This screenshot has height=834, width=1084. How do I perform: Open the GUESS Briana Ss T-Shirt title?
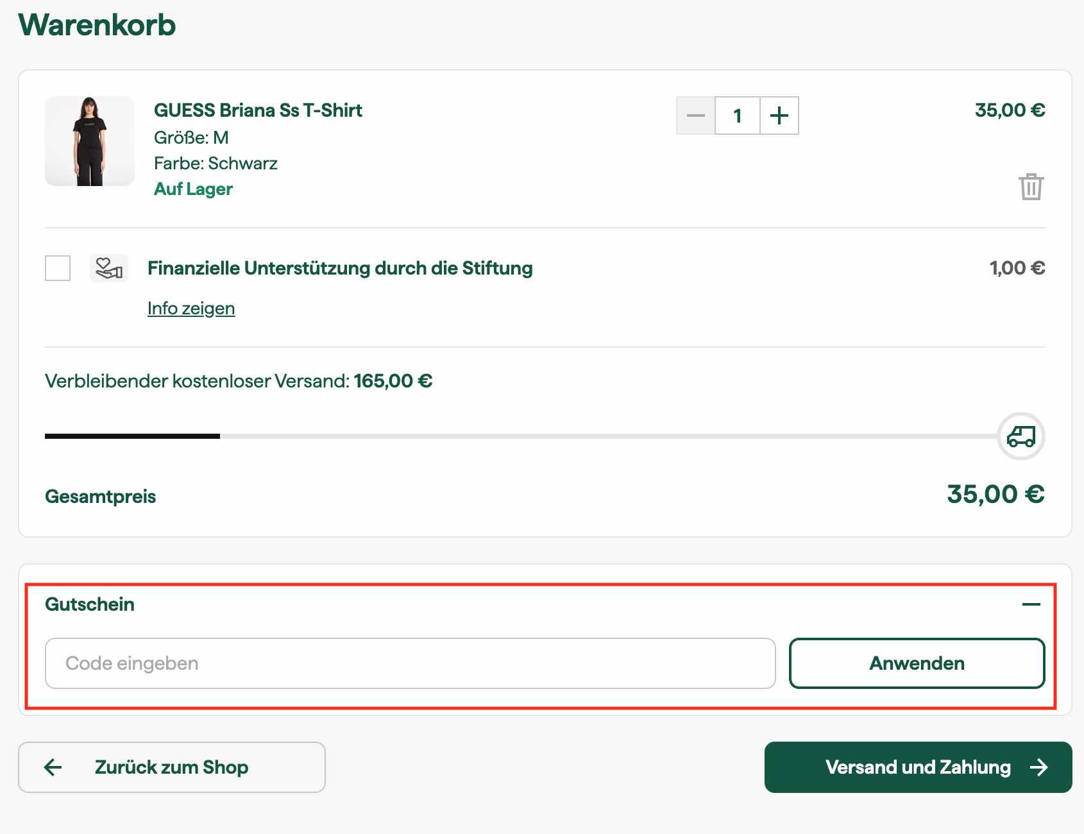coord(258,110)
